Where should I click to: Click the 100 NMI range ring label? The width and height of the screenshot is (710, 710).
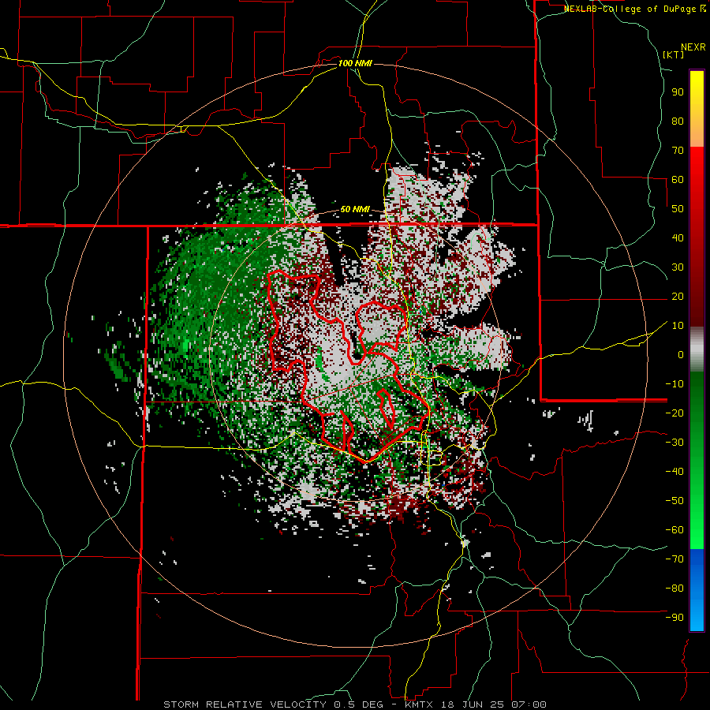(x=355, y=63)
